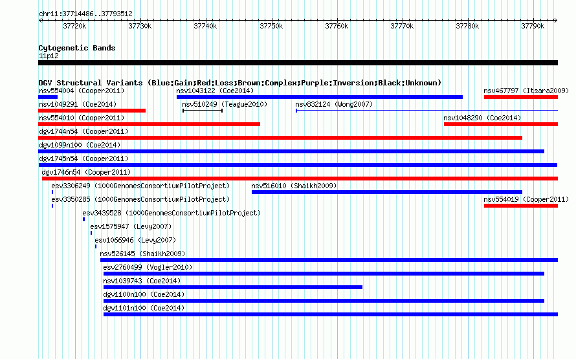Click the nsv554019 (Cooper2011) label
The image size is (576, 359).
click(526, 199)
